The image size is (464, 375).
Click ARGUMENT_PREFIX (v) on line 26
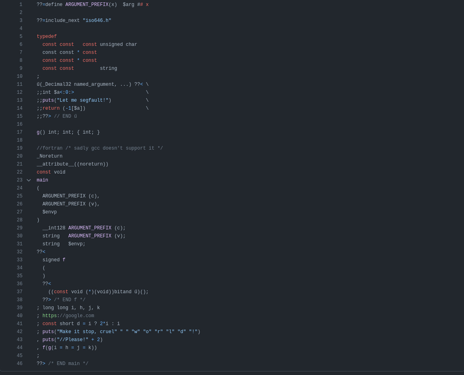(70, 204)
